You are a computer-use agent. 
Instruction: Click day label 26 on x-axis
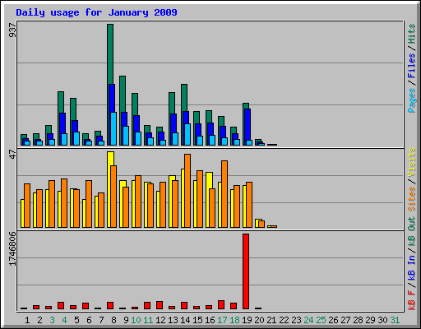click(333, 320)
